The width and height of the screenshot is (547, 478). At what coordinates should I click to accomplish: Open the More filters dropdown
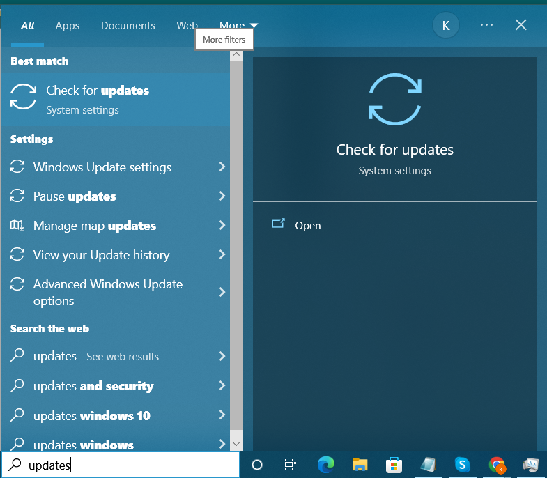coord(238,25)
